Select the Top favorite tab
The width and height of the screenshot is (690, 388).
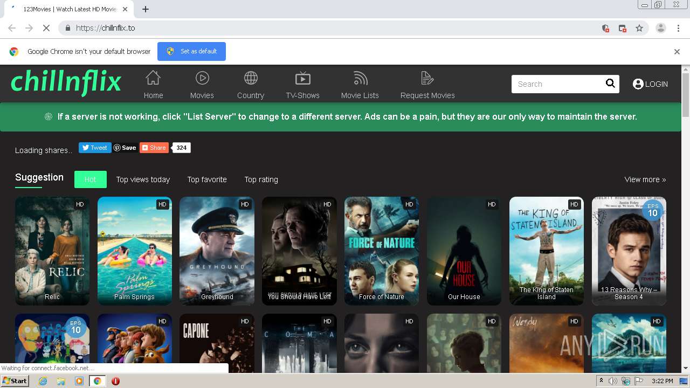(x=207, y=179)
